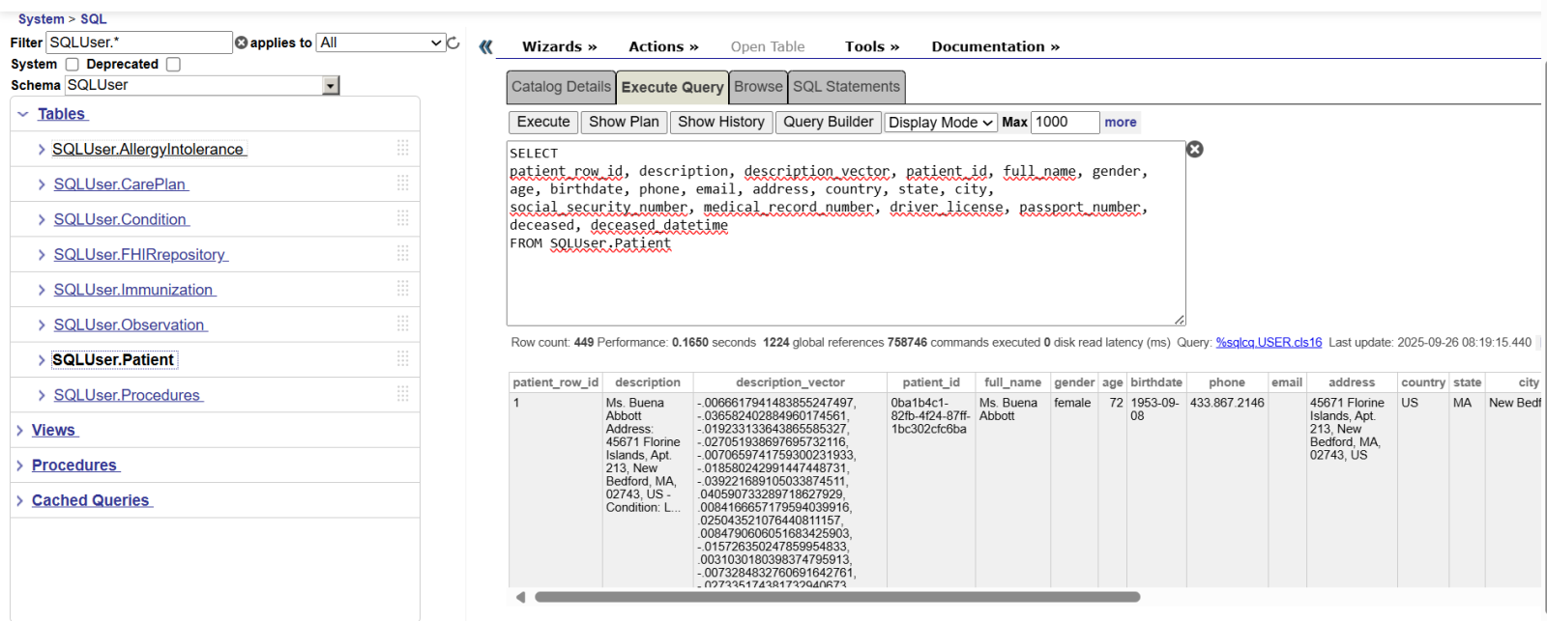Click the horizontal results scrollbar thumb

[x=836, y=597]
